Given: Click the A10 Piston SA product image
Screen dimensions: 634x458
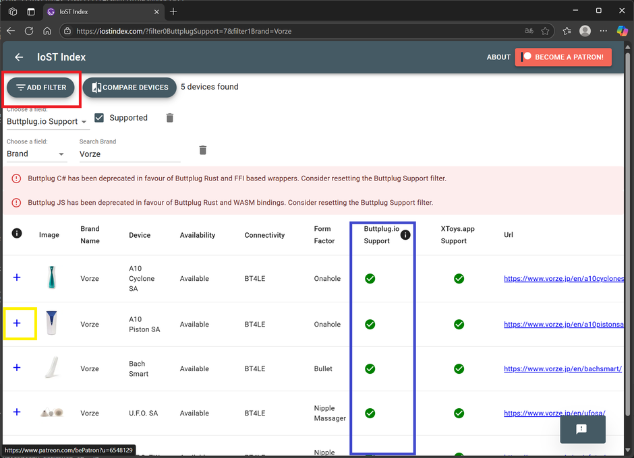Looking at the screenshot, I should pyautogui.click(x=51, y=323).
